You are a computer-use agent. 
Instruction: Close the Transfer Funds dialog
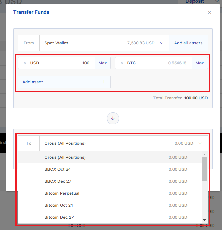209,12
